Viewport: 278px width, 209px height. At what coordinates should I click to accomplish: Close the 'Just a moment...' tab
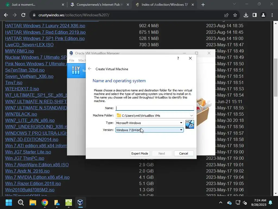[x=63, y=5]
